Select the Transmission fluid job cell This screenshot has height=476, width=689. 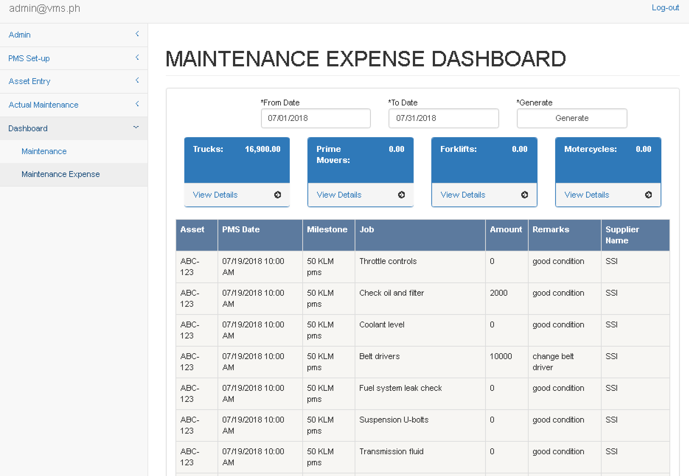pos(420,457)
